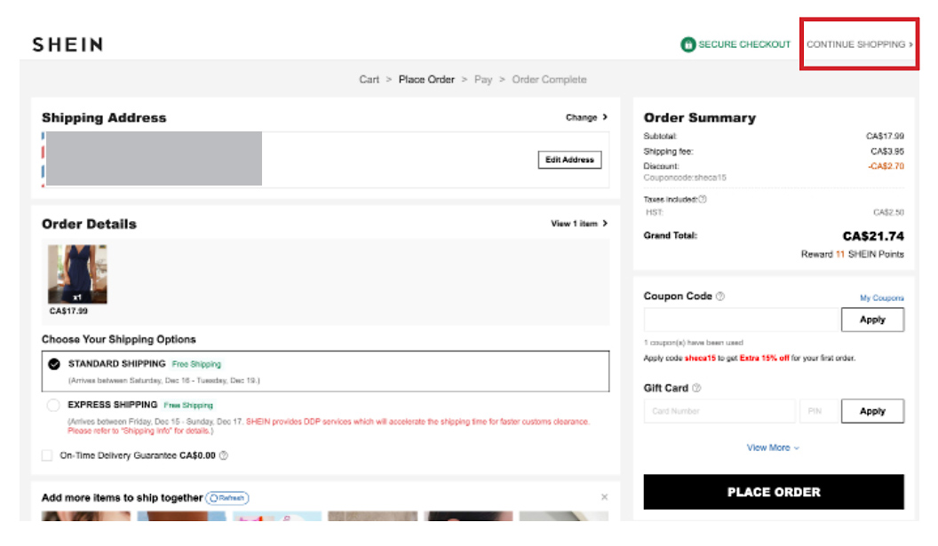The image size is (938, 546).
Task: Close the add more items panel
Action: click(605, 497)
